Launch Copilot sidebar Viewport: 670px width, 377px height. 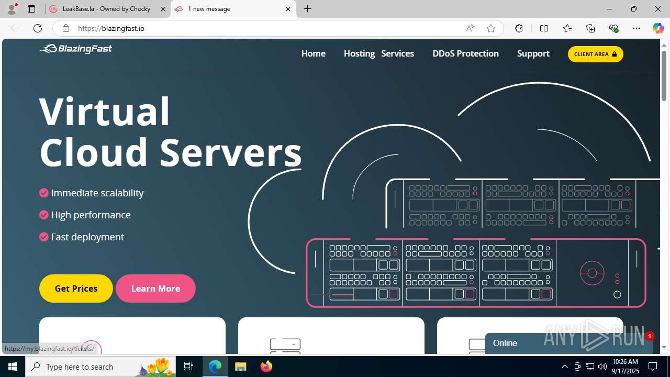658,28
